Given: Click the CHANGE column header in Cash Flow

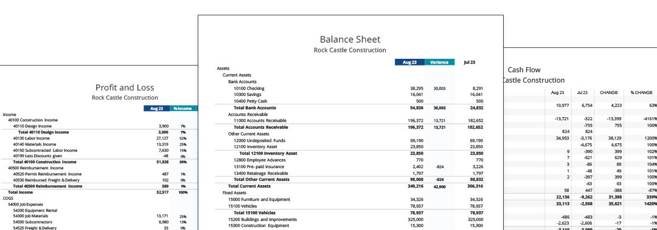Looking at the screenshot, I should [609, 92].
